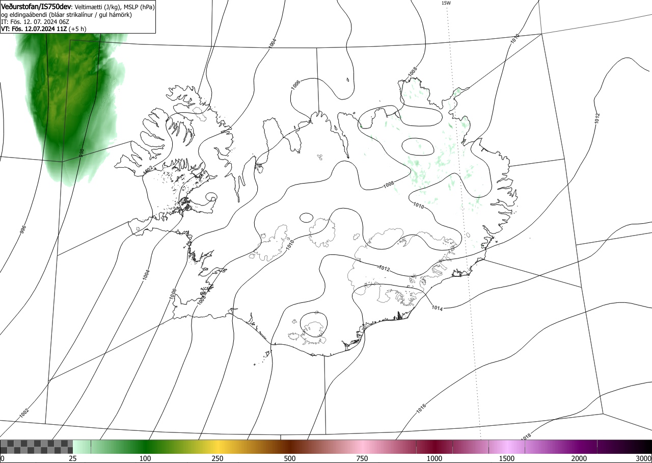Screen dimensions: 652x463
Task: Click the color scale value 750
Action: pos(362,458)
